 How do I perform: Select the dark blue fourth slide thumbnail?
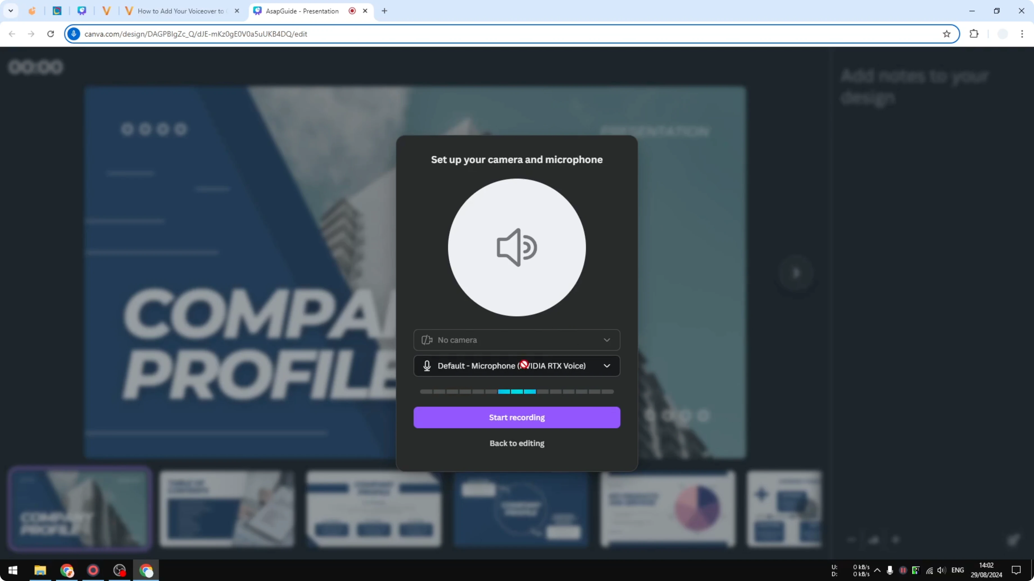click(521, 508)
